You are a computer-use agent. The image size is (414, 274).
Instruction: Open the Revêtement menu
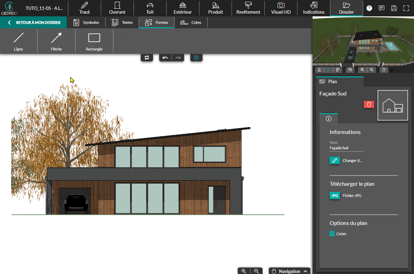pos(248,8)
